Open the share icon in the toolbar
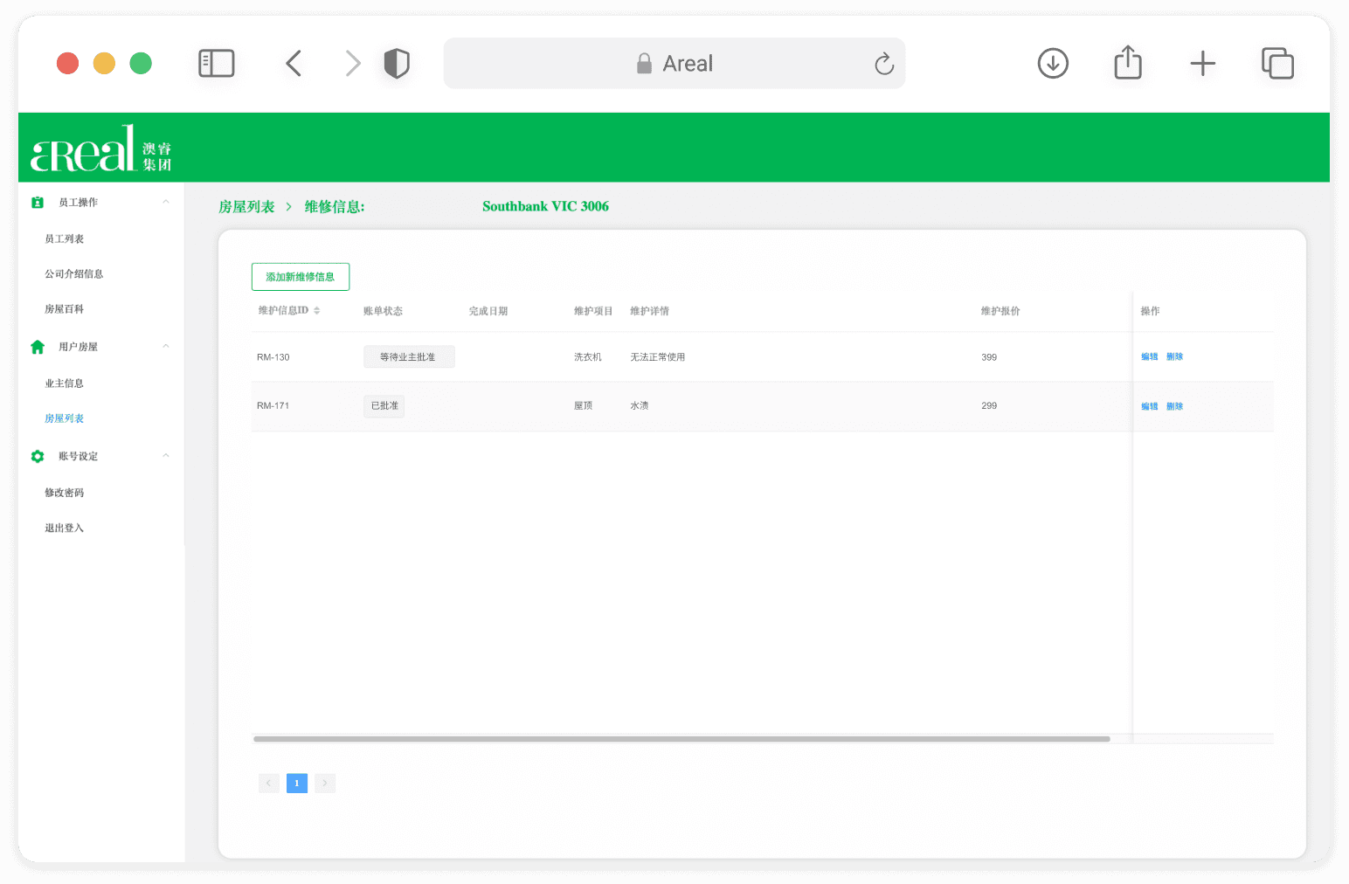Screen dimensions: 1349x884 pos(1128,62)
